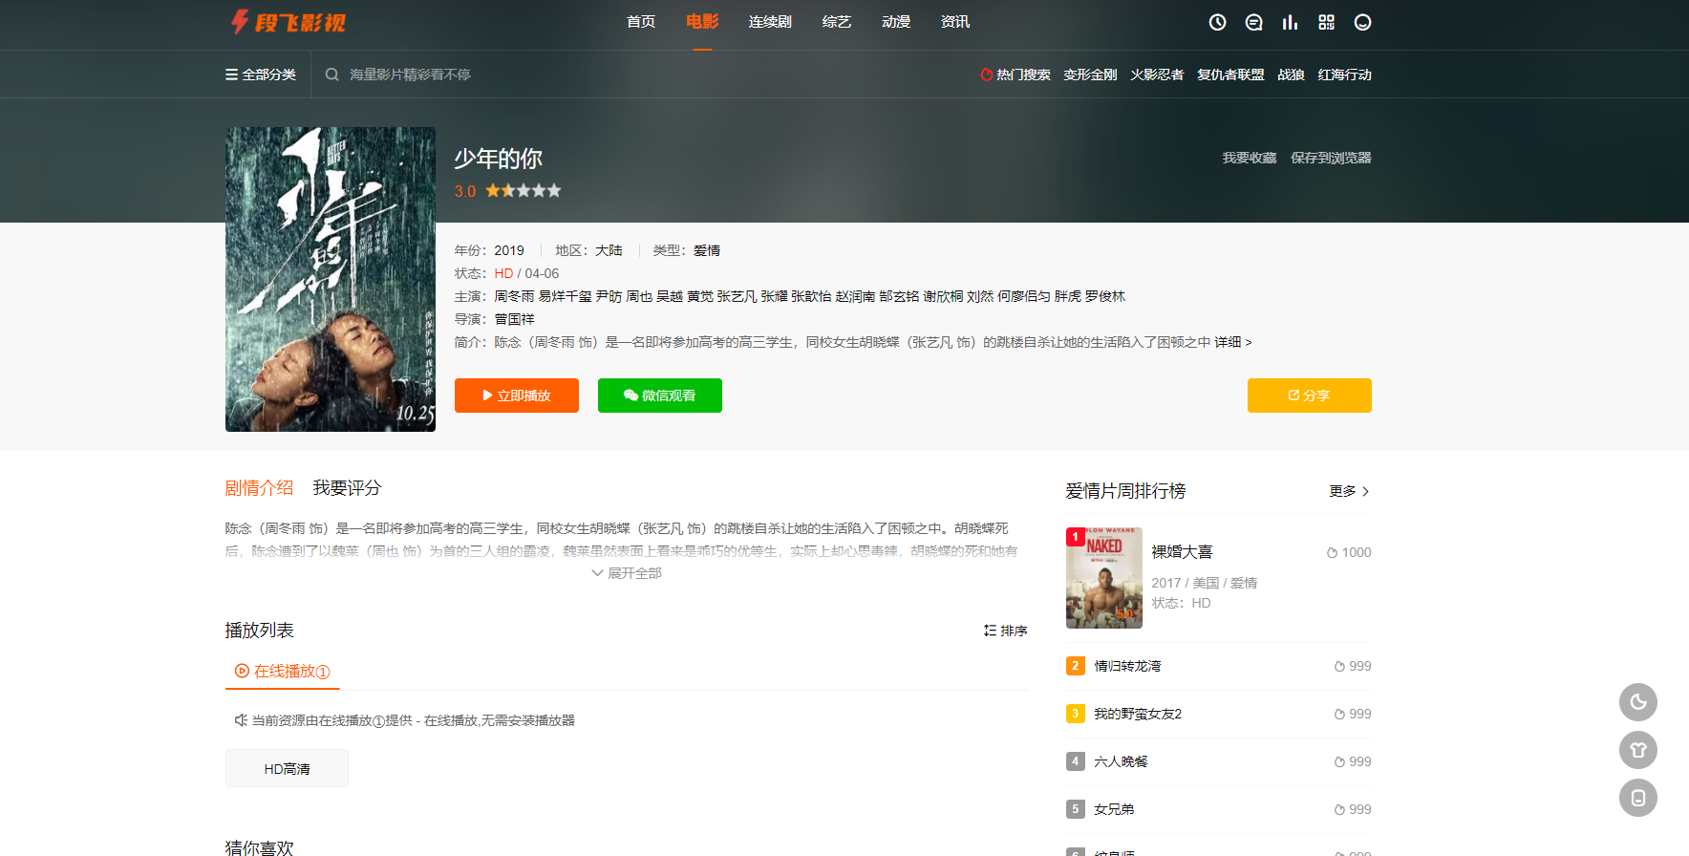Click the floating mobile phone button

coord(1637,798)
